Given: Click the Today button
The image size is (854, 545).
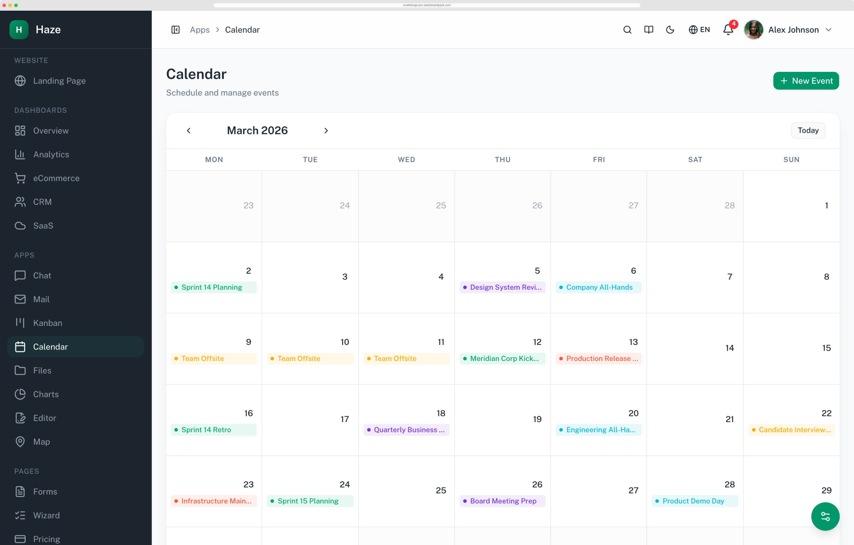Looking at the screenshot, I should [808, 131].
